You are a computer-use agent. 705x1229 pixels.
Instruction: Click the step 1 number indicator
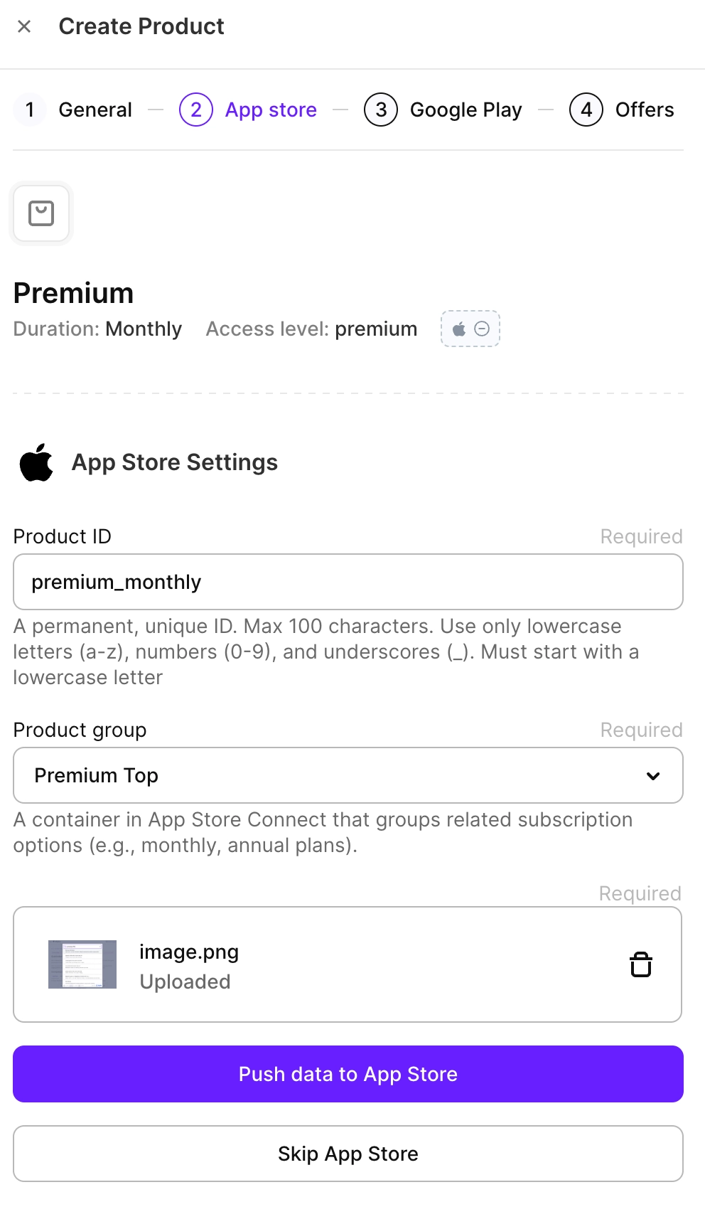tap(30, 110)
